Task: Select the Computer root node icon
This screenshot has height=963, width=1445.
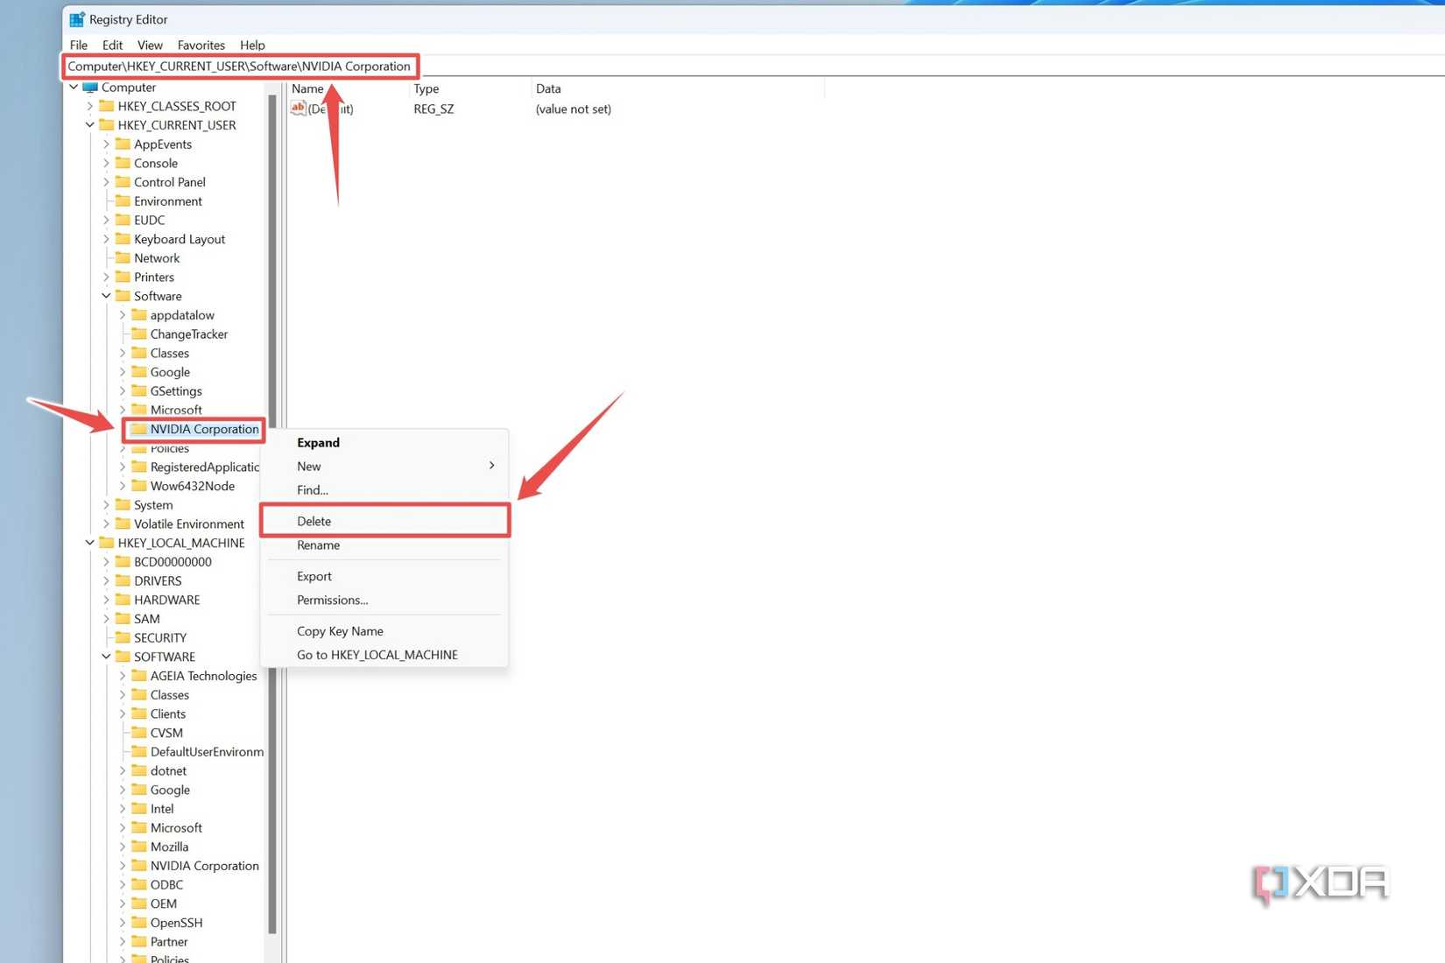Action: pos(90,87)
